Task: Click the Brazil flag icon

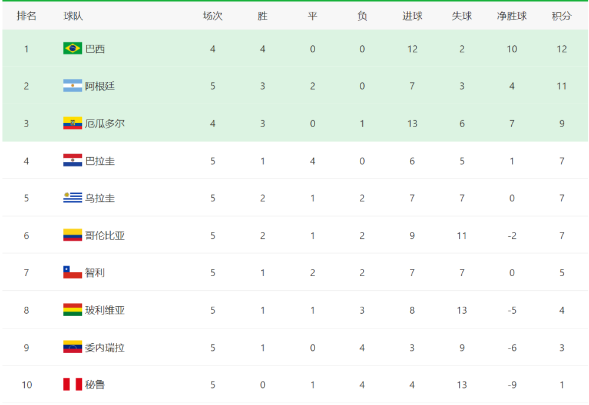Action: coord(72,48)
